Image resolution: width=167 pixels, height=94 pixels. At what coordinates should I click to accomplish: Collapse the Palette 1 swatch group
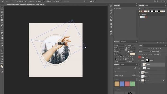[x=139, y=15]
